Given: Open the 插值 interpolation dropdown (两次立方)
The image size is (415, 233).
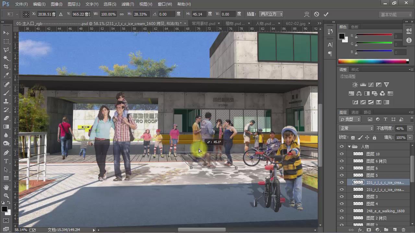Looking at the screenshot, I should pyautogui.click(x=271, y=14).
